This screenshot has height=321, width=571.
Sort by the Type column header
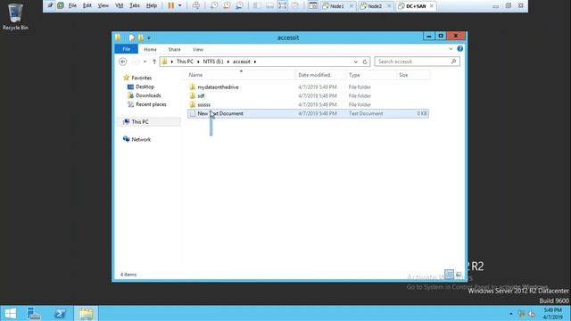[x=371, y=75]
